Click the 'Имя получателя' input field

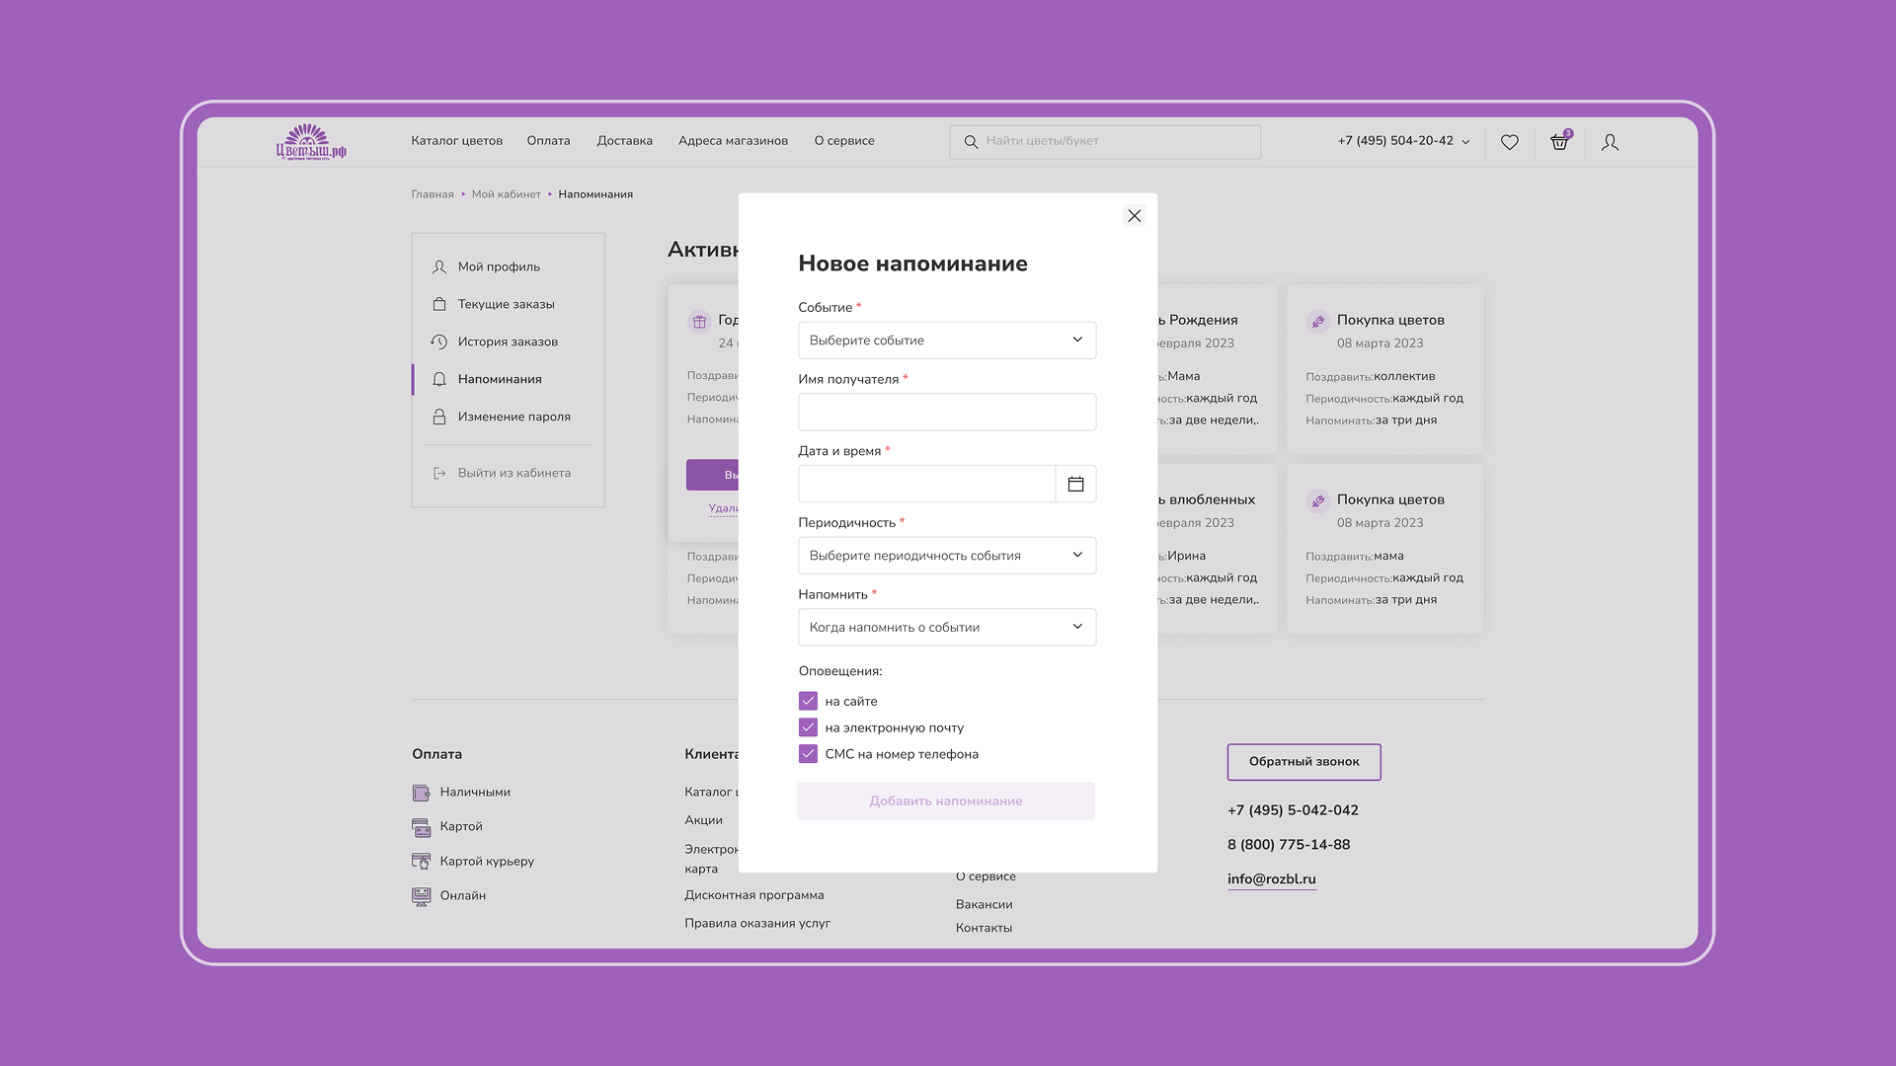coord(946,413)
